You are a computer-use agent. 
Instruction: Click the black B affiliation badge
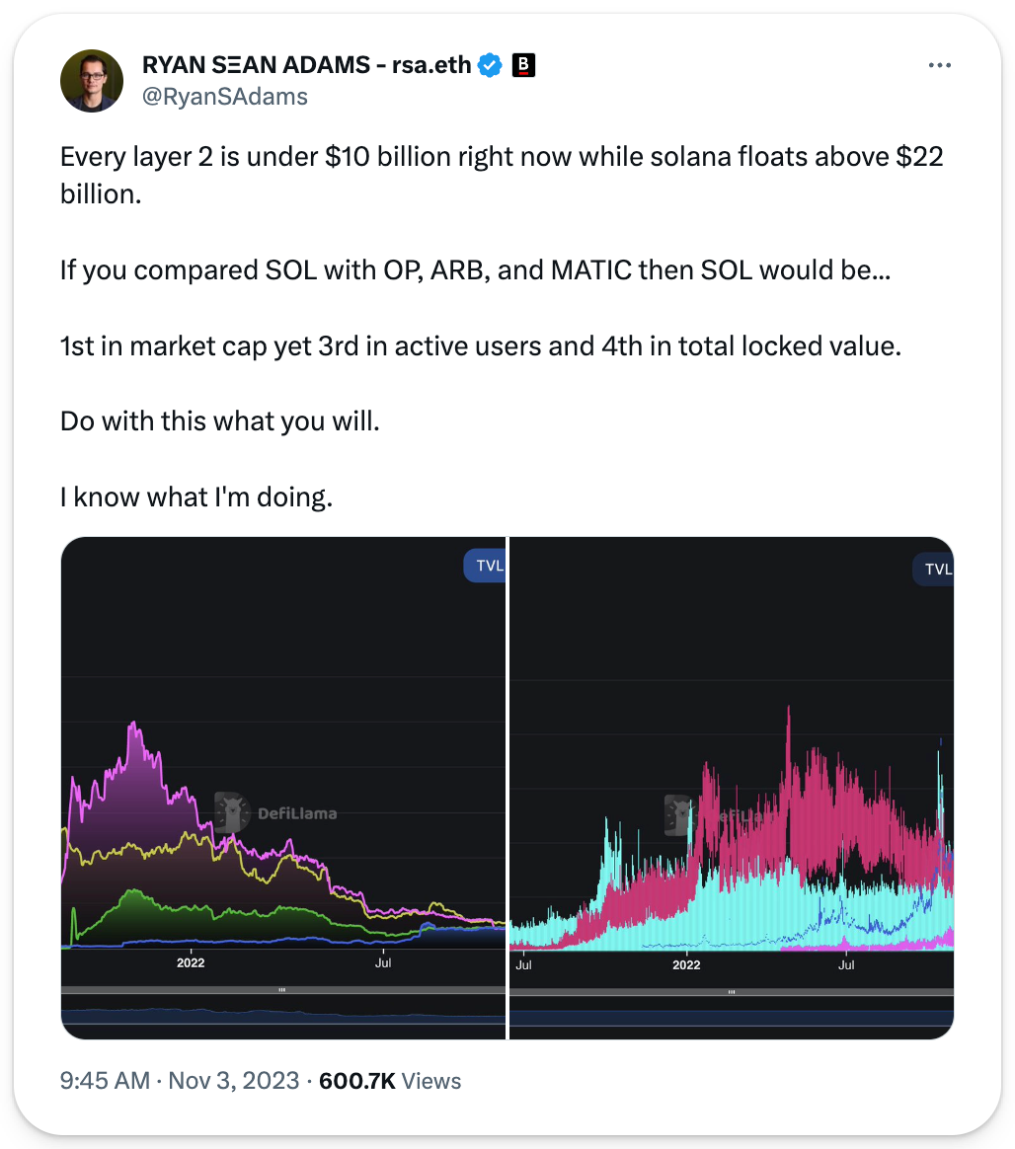[523, 66]
